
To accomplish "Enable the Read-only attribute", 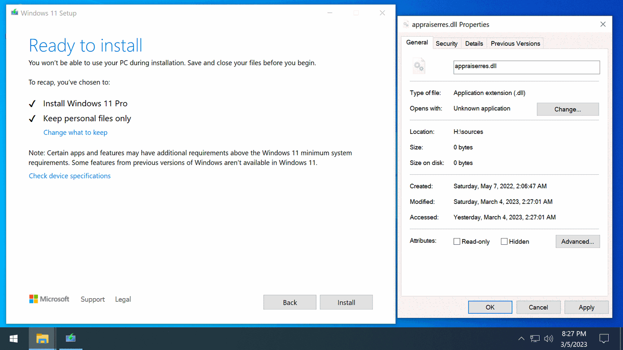I will 457,241.
